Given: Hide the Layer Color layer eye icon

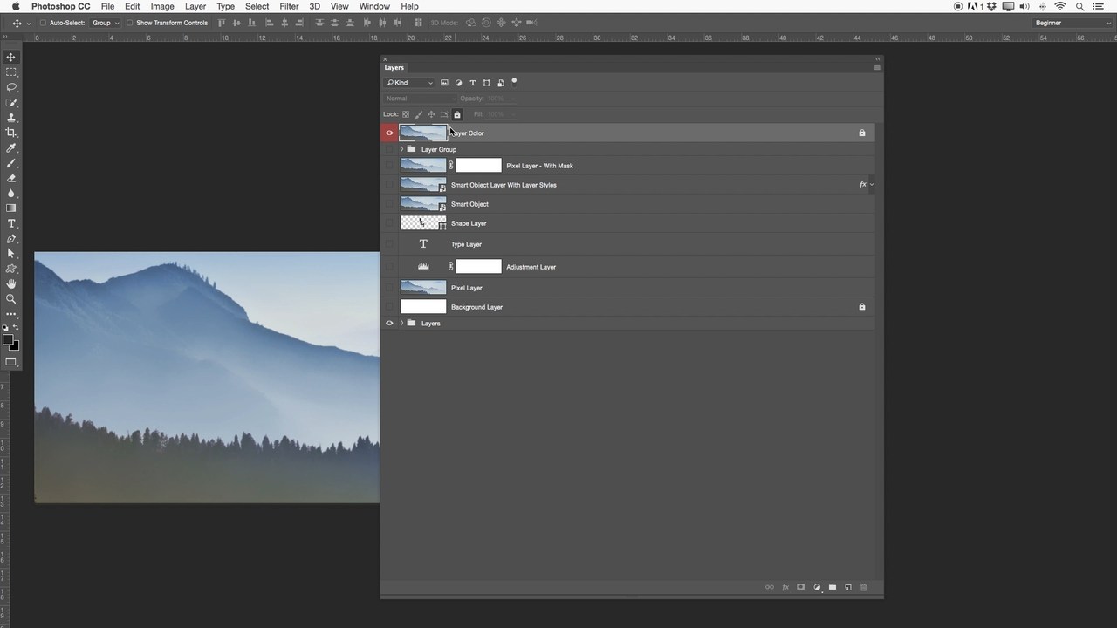Looking at the screenshot, I should (x=389, y=133).
